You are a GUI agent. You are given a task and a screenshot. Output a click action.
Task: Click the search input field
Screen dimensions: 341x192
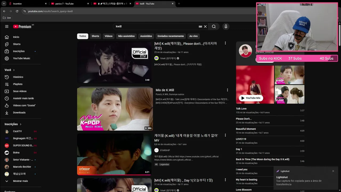tap(157, 26)
